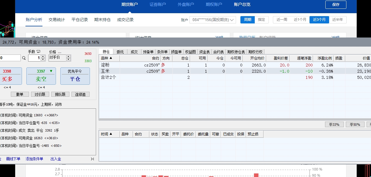Choose the 近半年 time range
The height and width of the screenshot is (177, 371).
[x=338, y=20]
